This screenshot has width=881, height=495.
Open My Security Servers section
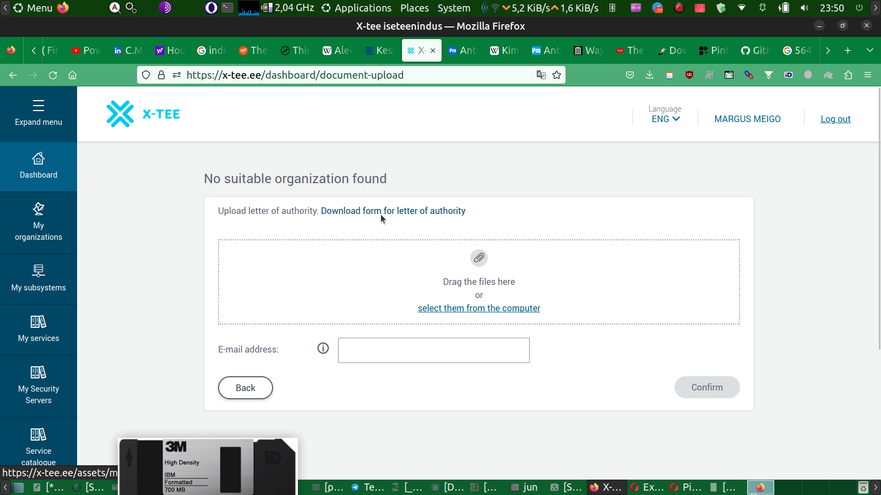[39, 386]
